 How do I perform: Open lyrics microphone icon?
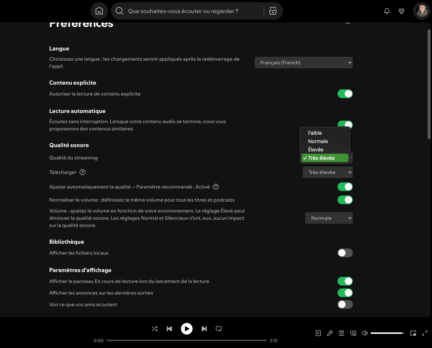pos(330,333)
